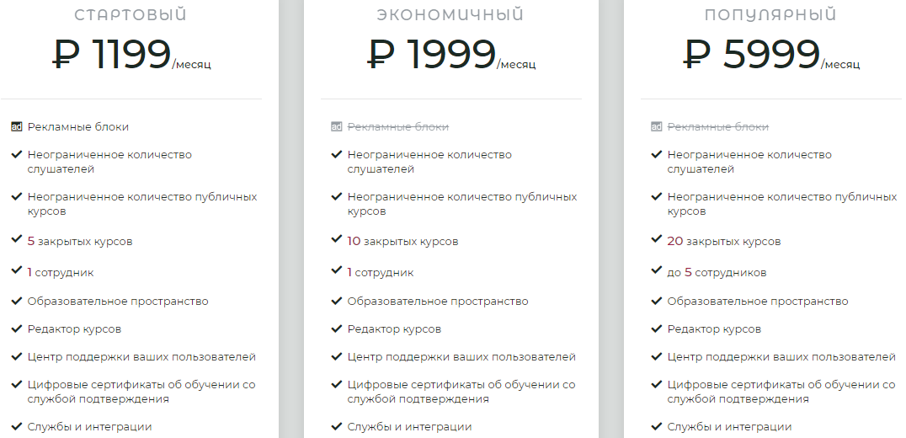
Task: Click the struck-through ad icon in Популярный
Action: tap(656, 127)
